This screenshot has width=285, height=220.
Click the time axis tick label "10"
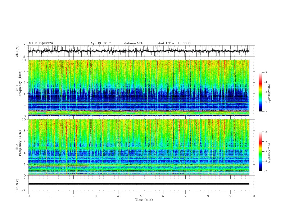253,196
